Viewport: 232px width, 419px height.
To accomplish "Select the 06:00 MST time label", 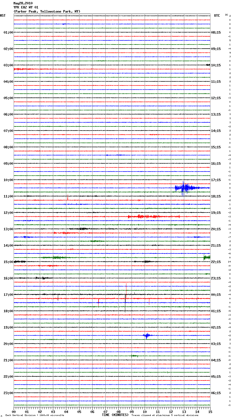I will [8, 114].
